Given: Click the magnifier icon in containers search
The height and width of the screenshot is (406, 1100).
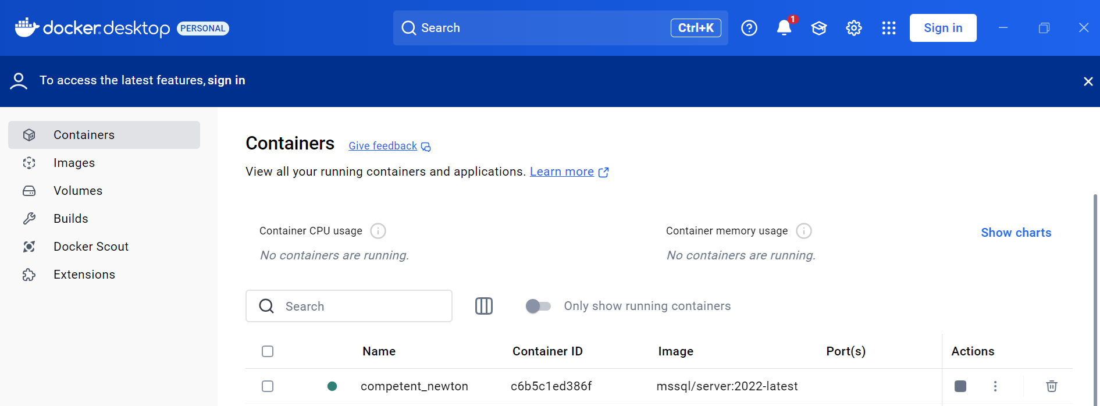Looking at the screenshot, I should 266,306.
